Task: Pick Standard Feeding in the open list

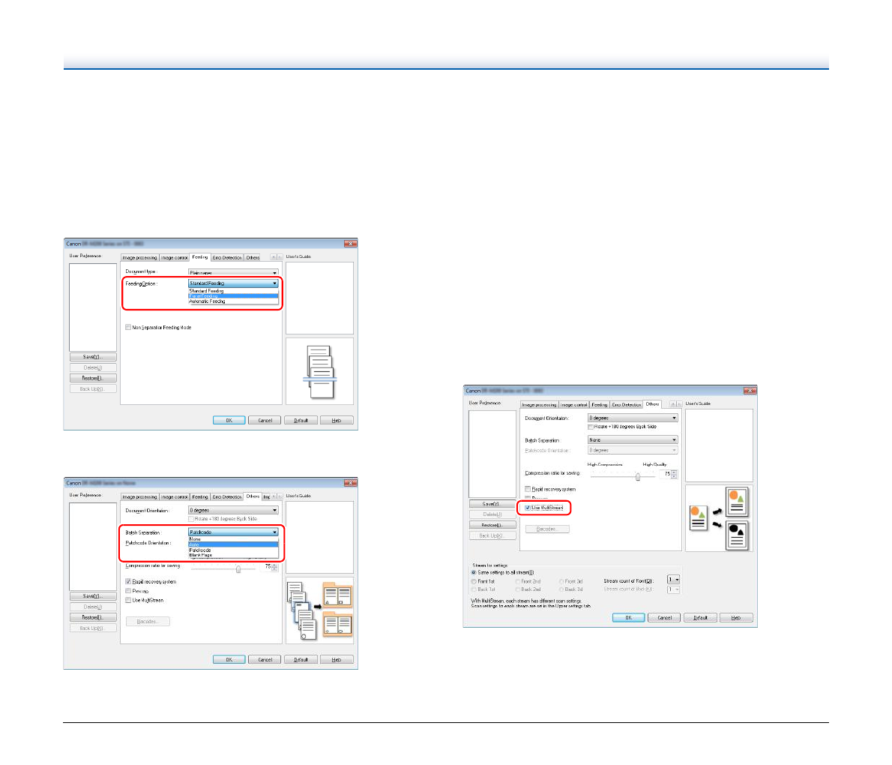Action: (207, 291)
